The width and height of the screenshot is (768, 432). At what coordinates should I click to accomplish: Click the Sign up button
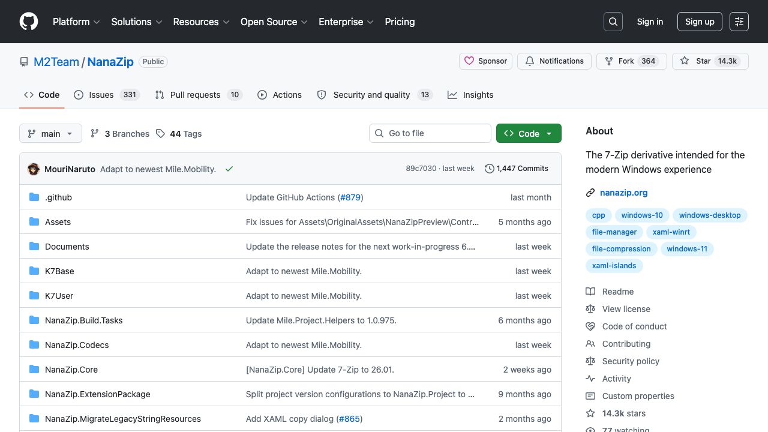pyautogui.click(x=700, y=22)
